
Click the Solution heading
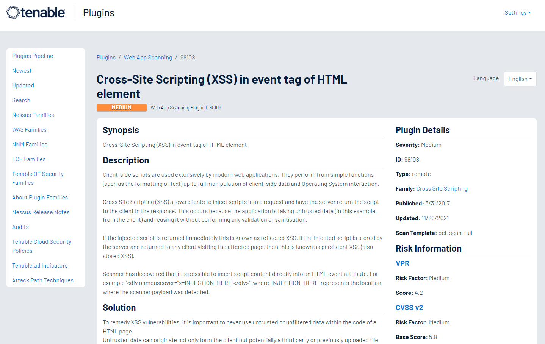[119, 308]
